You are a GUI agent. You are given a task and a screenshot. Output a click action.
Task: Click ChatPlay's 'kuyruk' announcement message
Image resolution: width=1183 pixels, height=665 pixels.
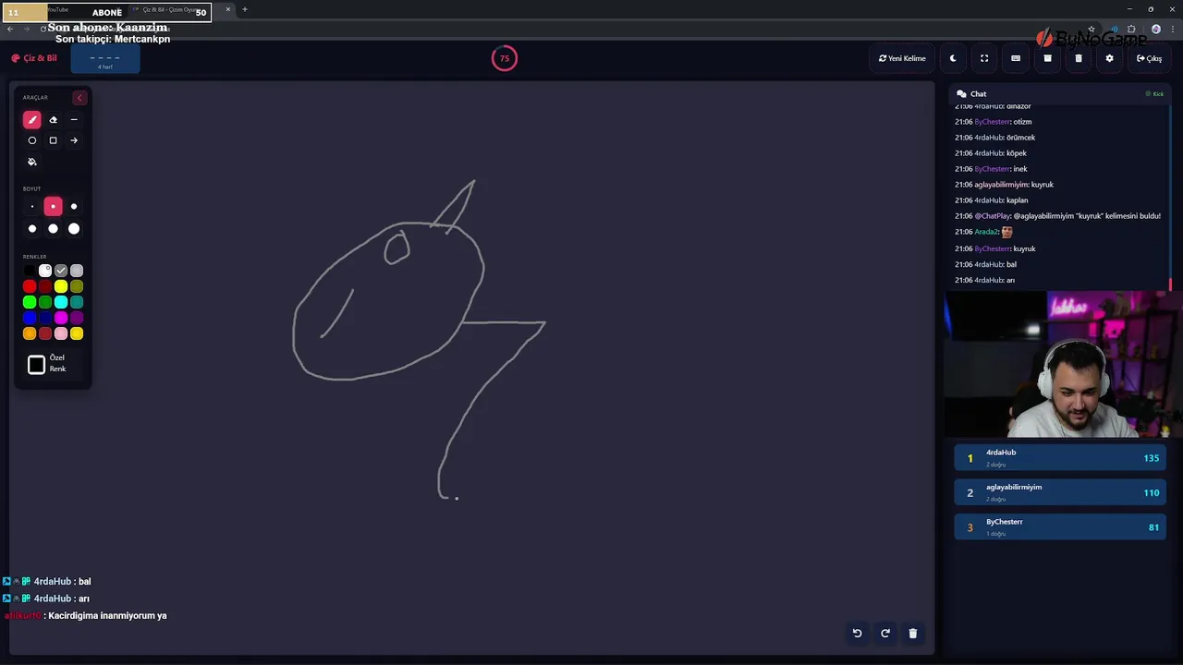pyautogui.click(x=1057, y=216)
